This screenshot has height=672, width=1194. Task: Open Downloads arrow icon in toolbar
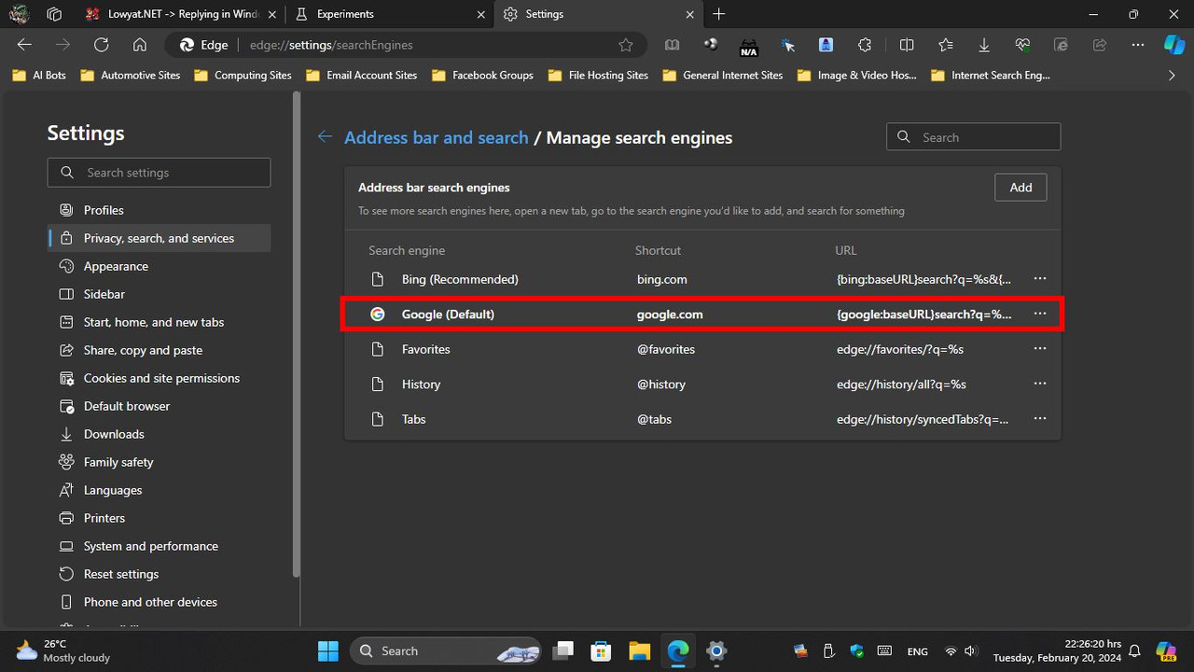tap(984, 45)
